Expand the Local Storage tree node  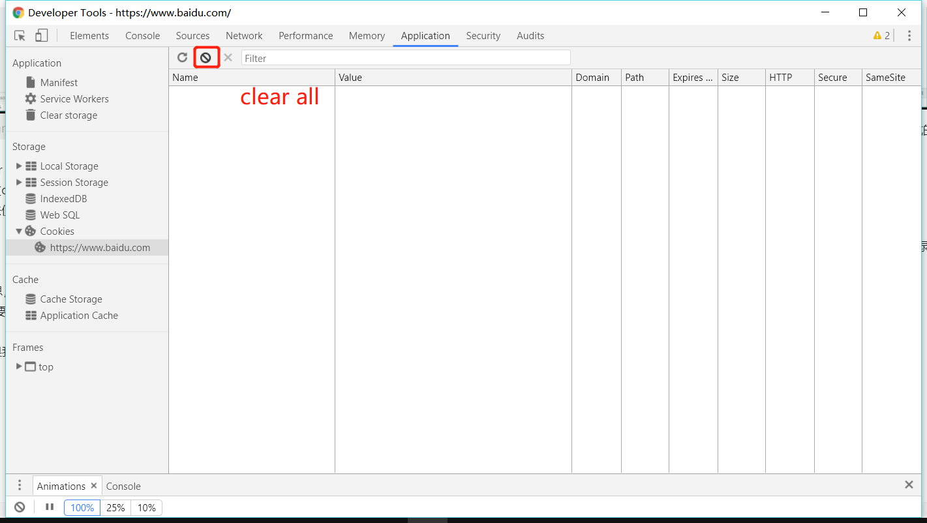tap(19, 166)
